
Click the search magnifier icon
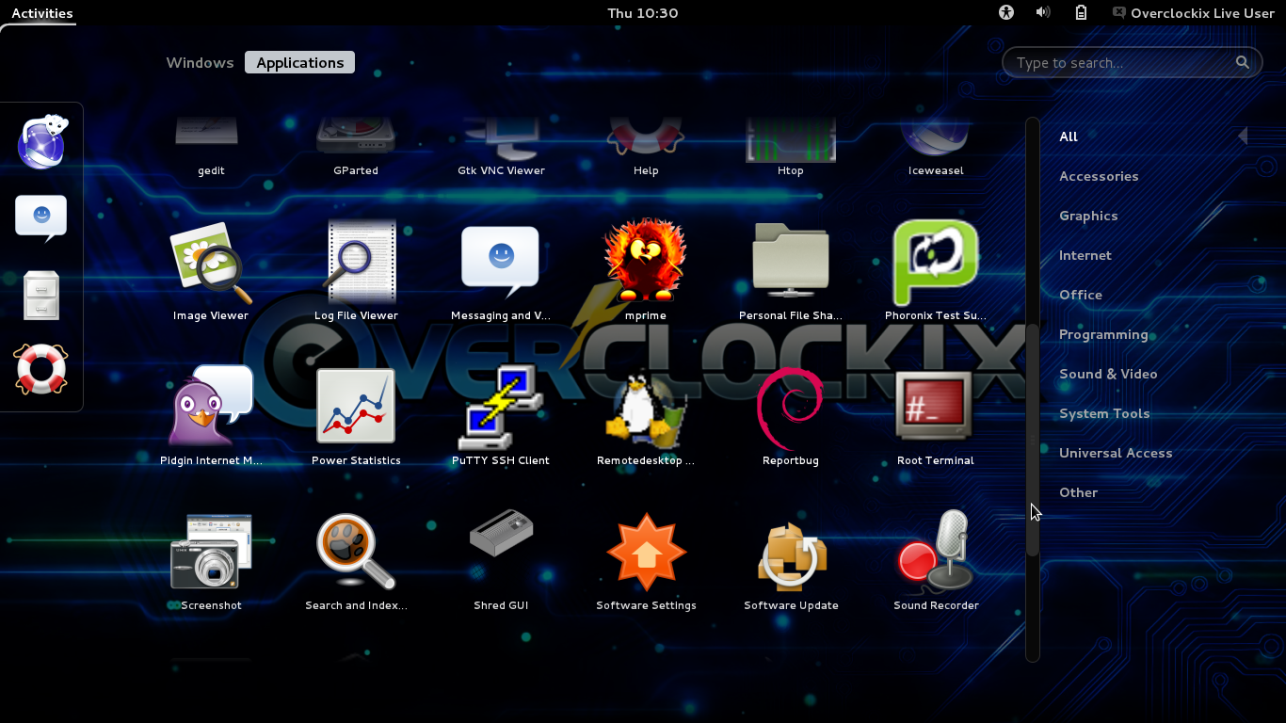point(1243,62)
